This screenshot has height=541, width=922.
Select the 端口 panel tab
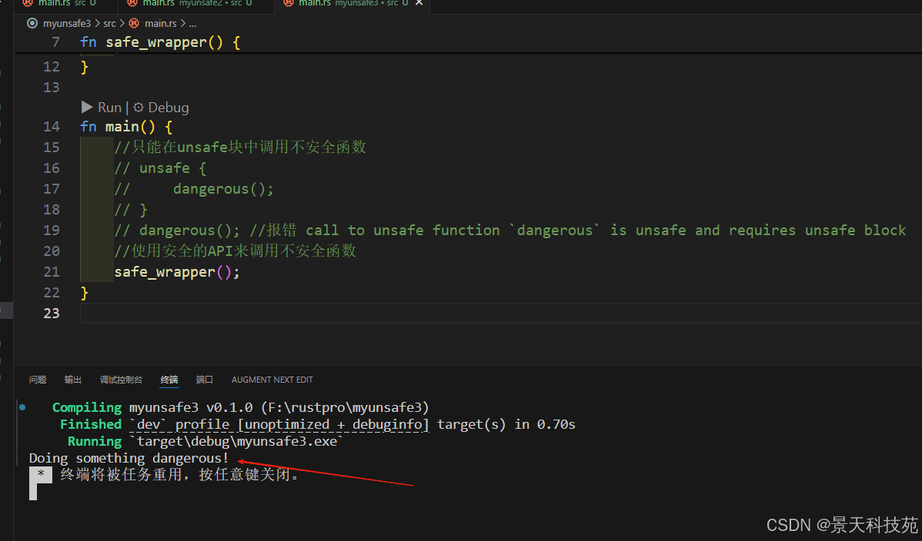tap(204, 379)
